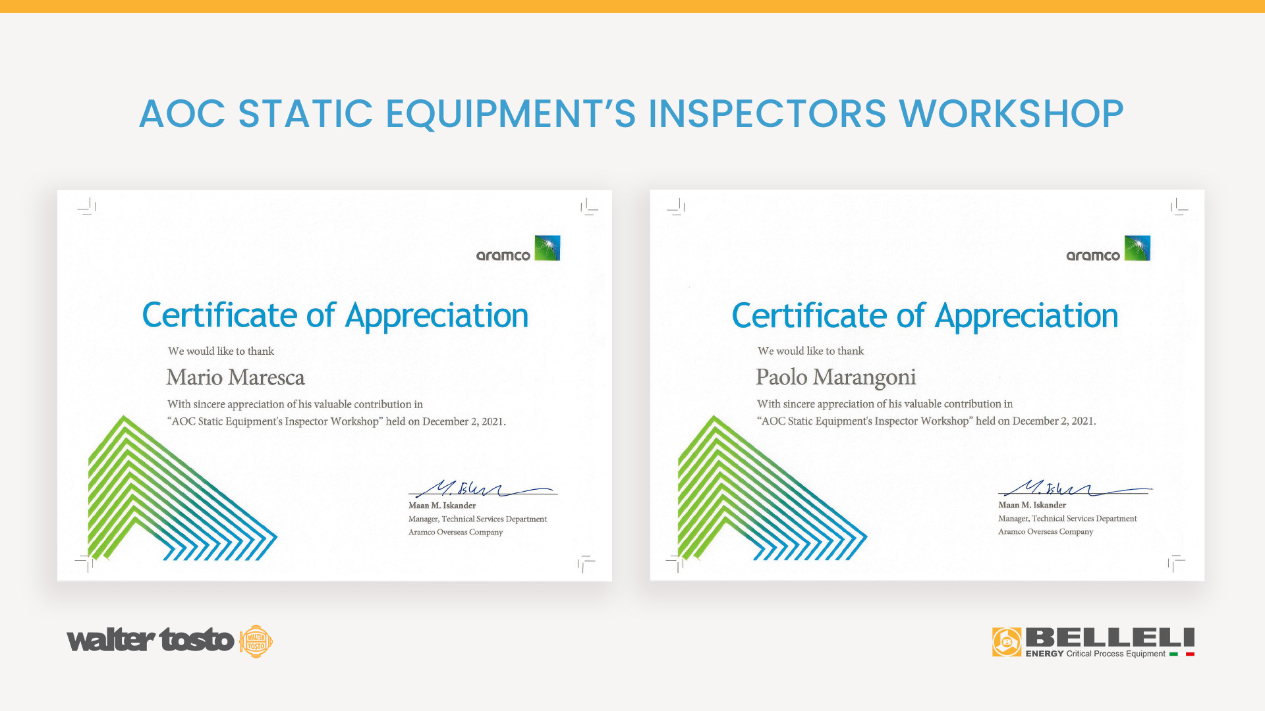
Task: Click 'Manager, Technical Services Department' on Maresca's certificate
Action: point(478,519)
